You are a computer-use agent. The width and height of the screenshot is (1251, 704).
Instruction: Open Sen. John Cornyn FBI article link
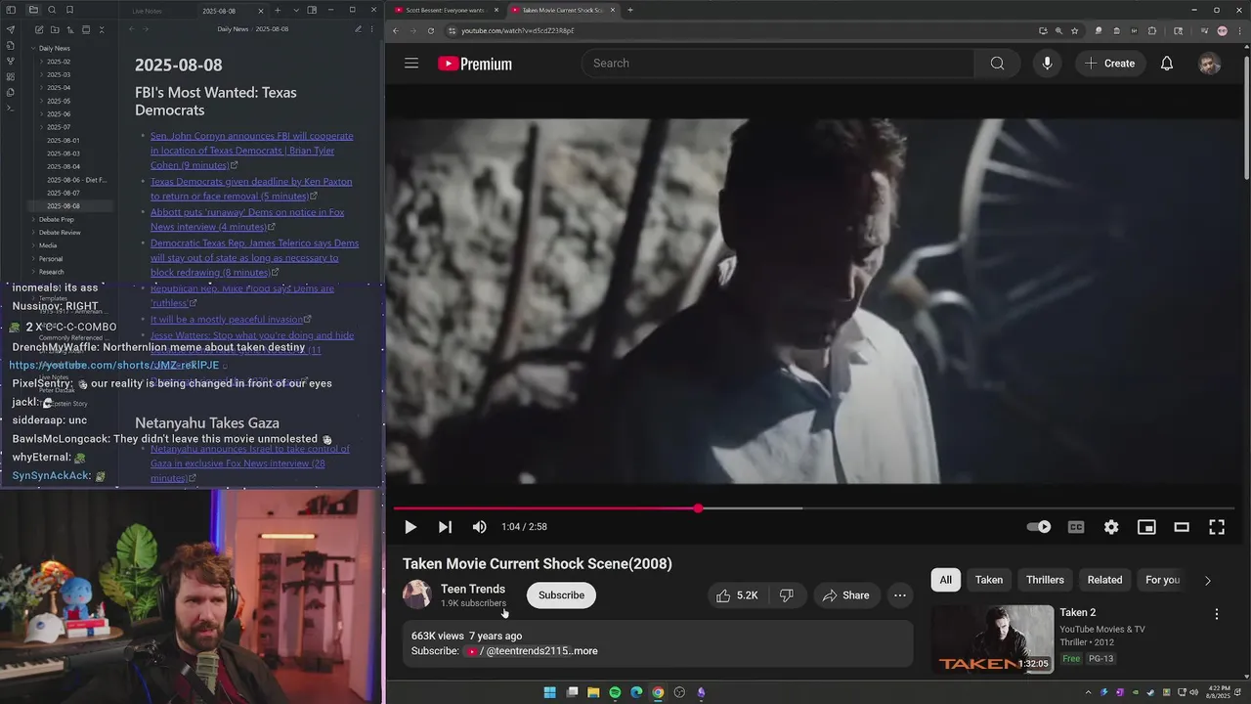(252, 151)
